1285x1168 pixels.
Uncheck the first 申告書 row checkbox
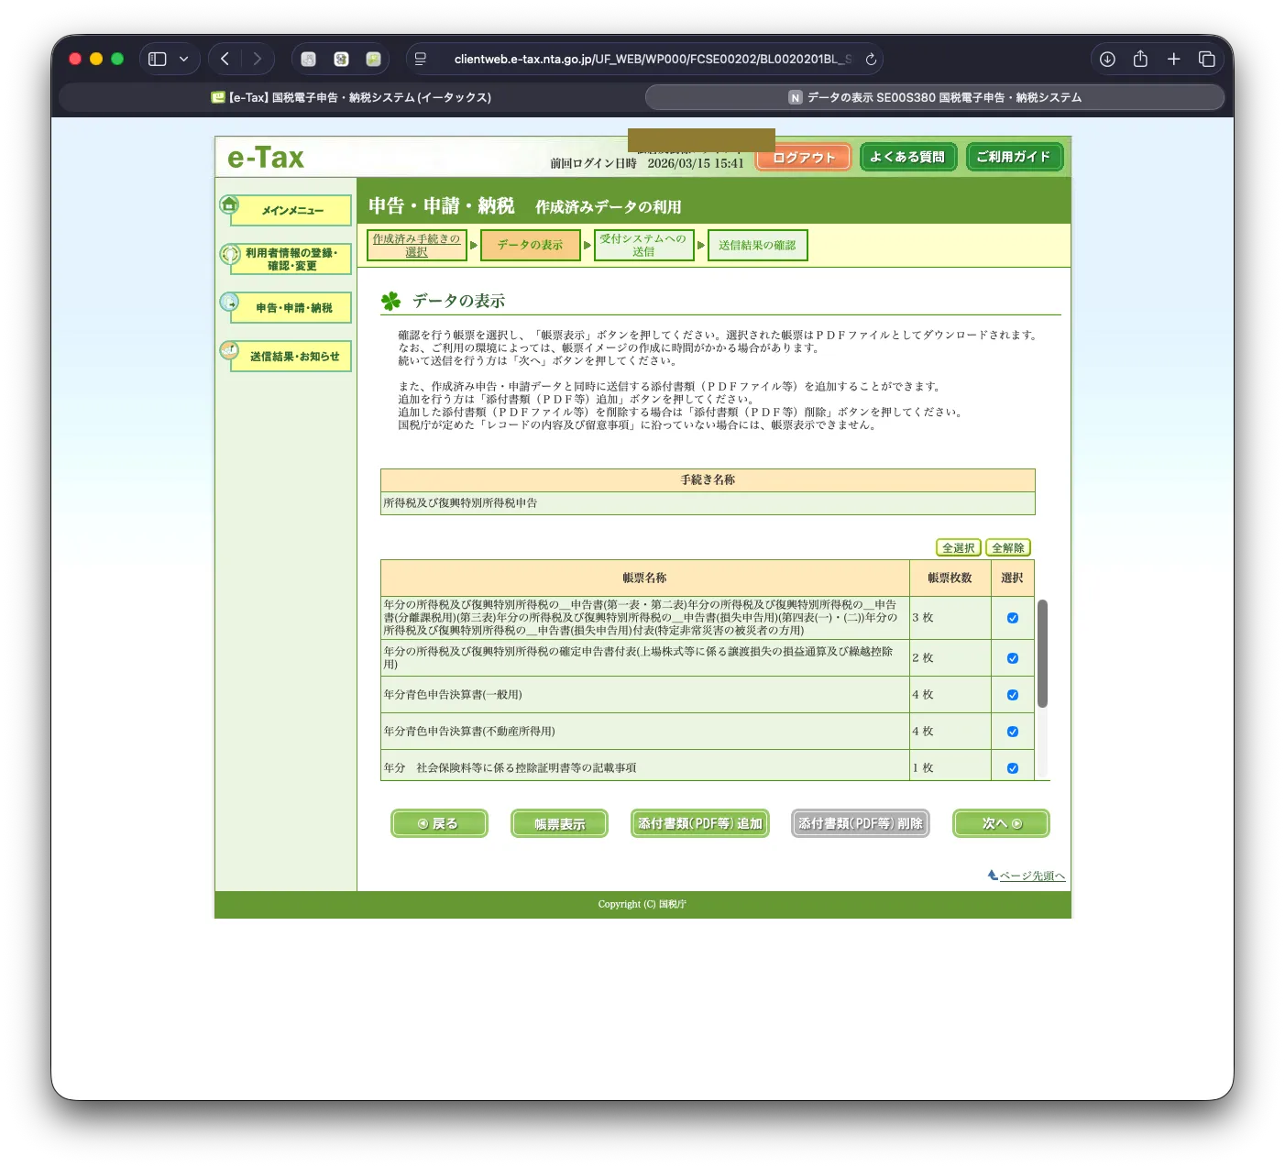pos(1013,618)
